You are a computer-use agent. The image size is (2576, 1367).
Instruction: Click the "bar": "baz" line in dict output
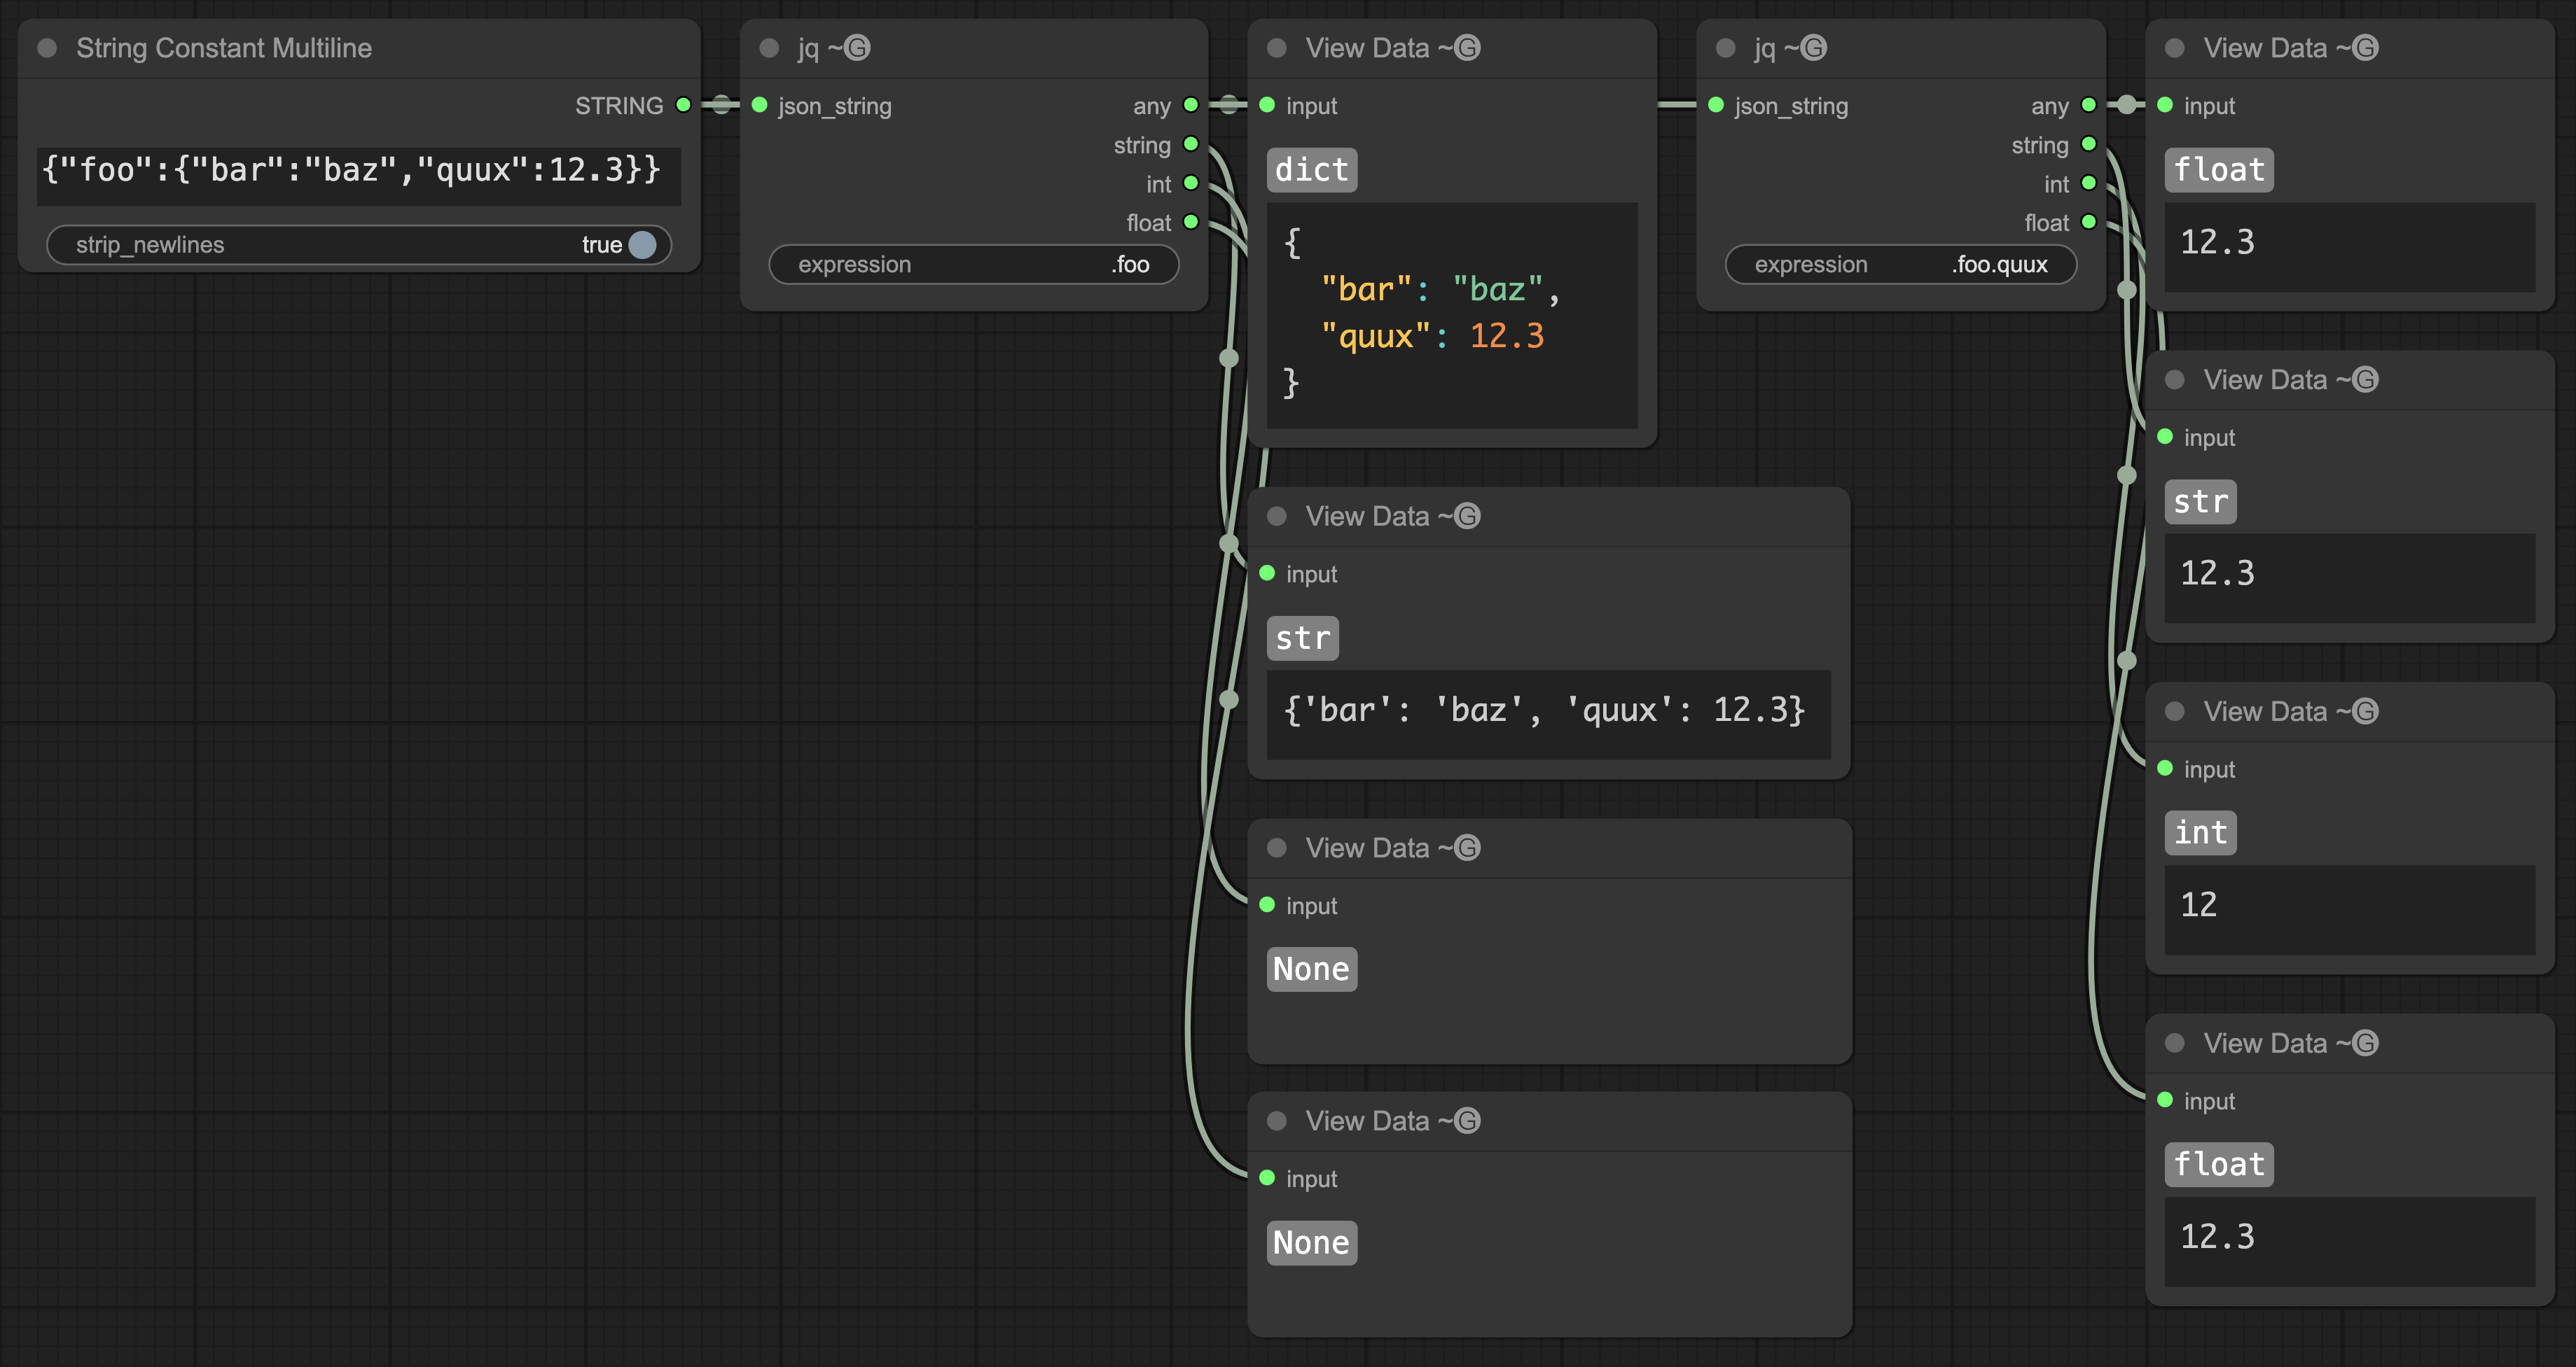(x=1440, y=290)
